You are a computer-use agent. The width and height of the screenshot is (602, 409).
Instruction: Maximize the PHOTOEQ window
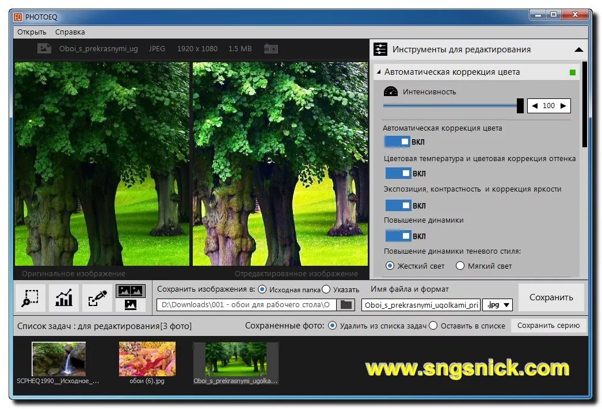[553, 14]
